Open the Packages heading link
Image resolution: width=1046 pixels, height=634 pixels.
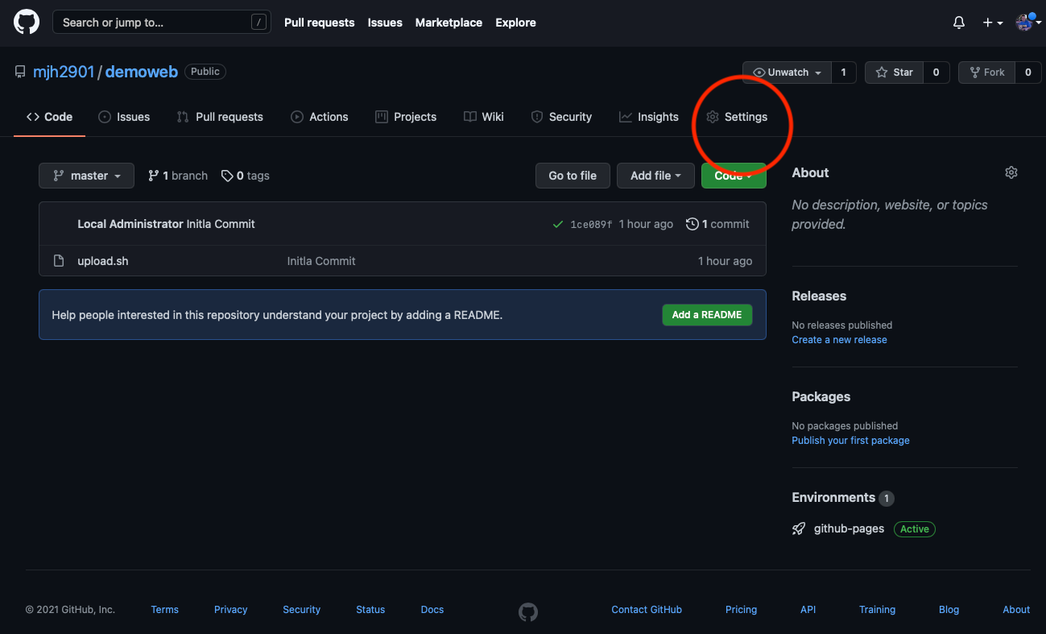(821, 396)
